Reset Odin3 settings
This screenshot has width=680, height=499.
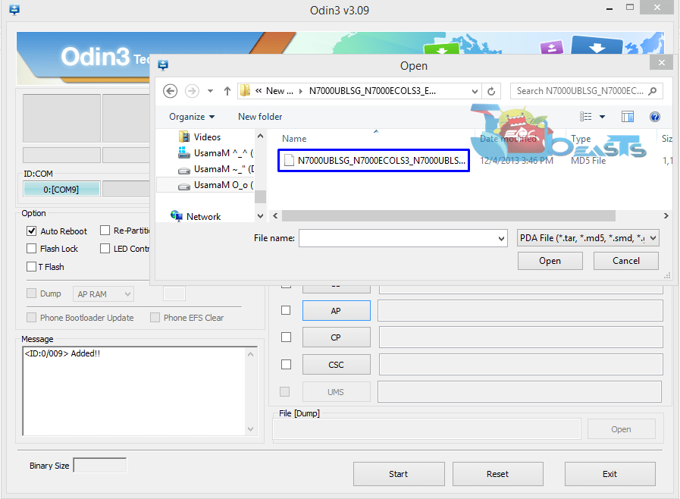(x=497, y=474)
